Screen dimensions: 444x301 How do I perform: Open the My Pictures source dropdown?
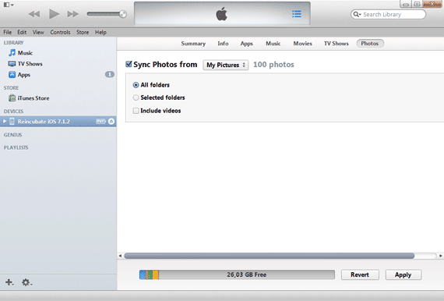[226, 65]
